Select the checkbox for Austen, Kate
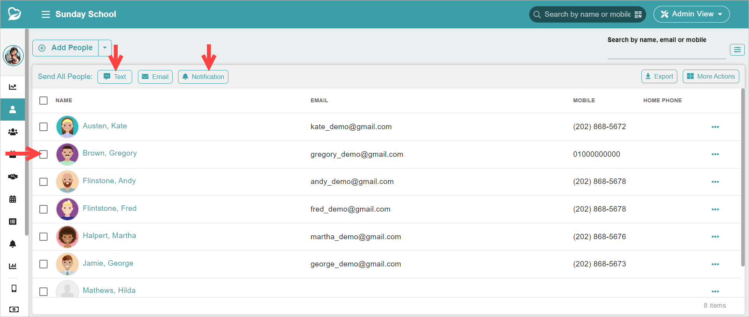749x317 pixels. pos(44,127)
